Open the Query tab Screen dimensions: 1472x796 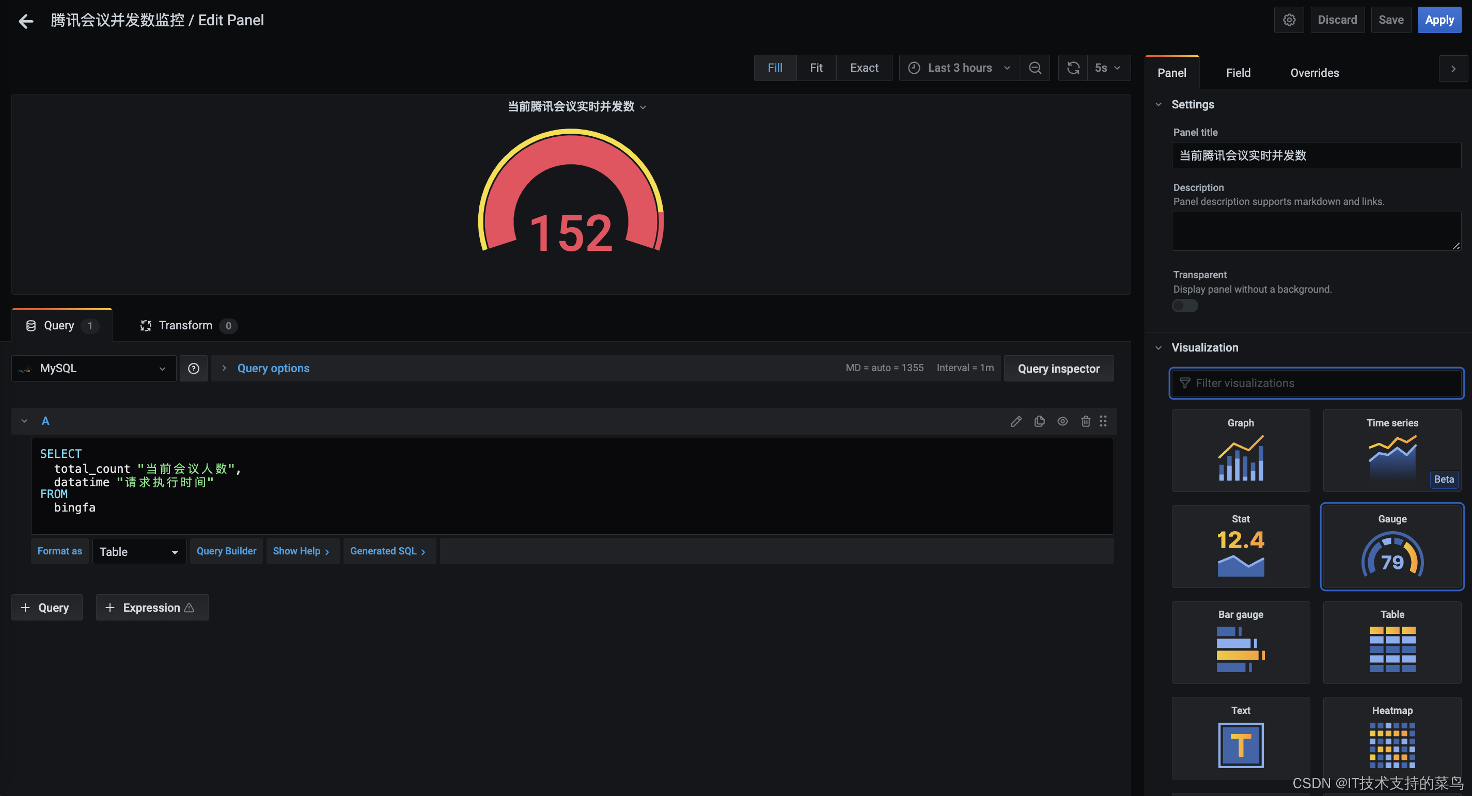[x=61, y=326]
